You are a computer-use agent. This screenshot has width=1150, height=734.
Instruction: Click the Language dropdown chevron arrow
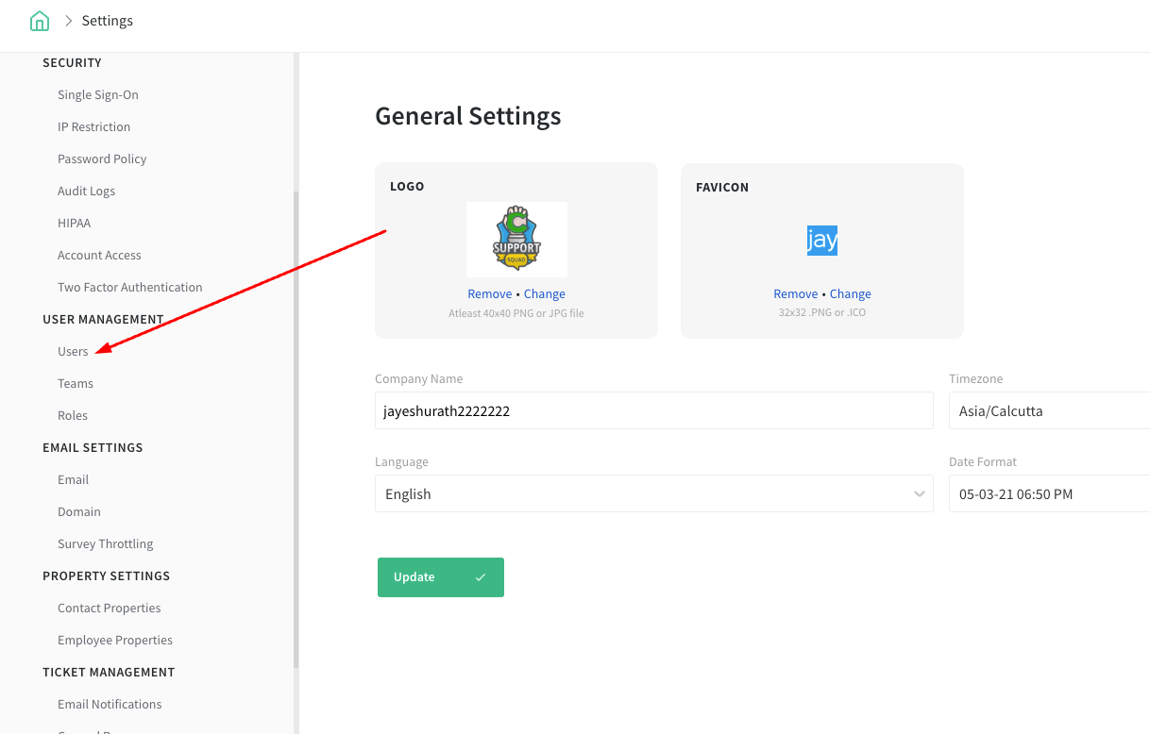coord(920,494)
